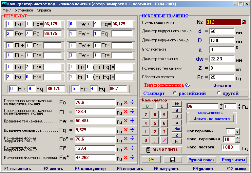The height and width of the screenshot is (173, 251).
Task: Open the Файл menu
Action: [7, 10]
